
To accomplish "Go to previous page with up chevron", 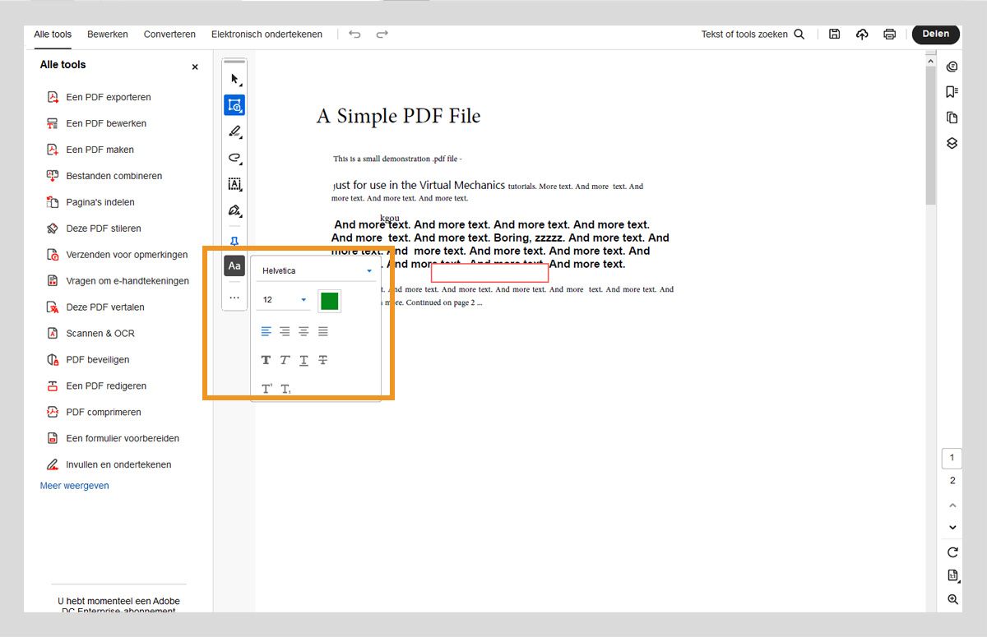I will click(952, 505).
